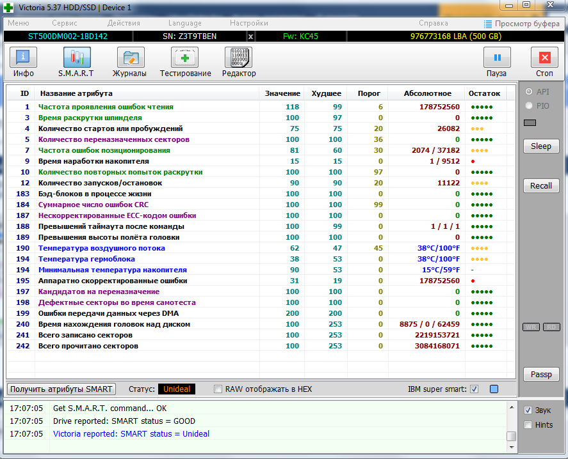568x459 pixels.
Task: Pause the current operation with Пауза
Action: [x=497, y=62]
